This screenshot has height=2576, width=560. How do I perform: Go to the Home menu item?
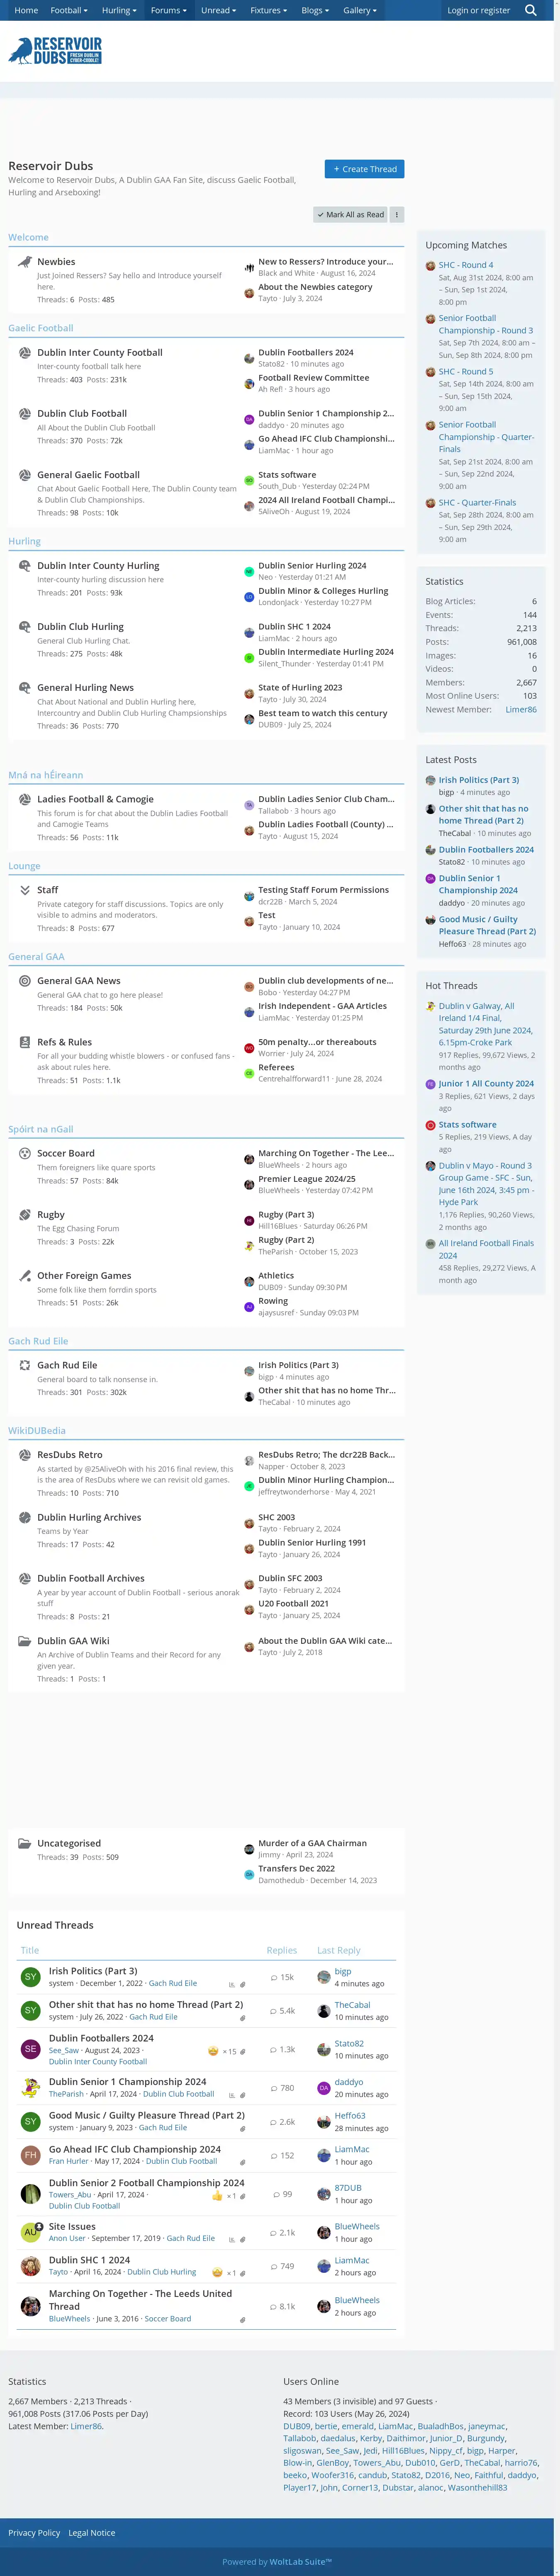click(x=26, y=10)
